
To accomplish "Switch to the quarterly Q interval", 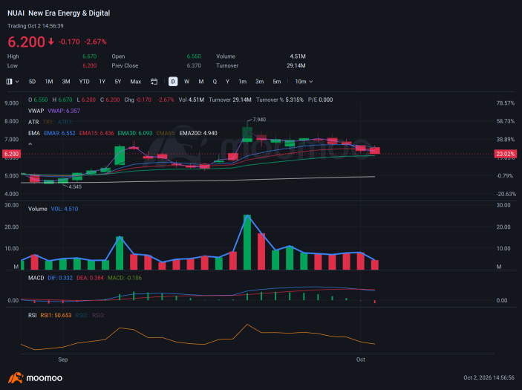I will (x=215, y=82).
